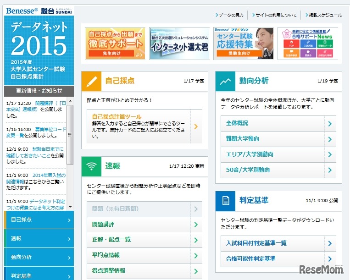Open 50音/大学別動向 report
Screen dimensions: 350x280
pyautogui.click(x=278, y=170)
